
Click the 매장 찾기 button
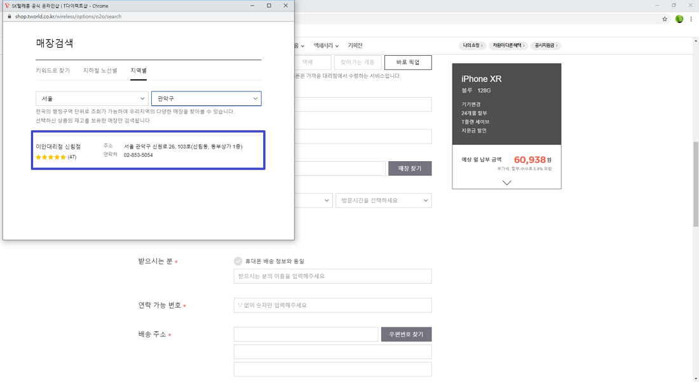(x=410, y=168)
